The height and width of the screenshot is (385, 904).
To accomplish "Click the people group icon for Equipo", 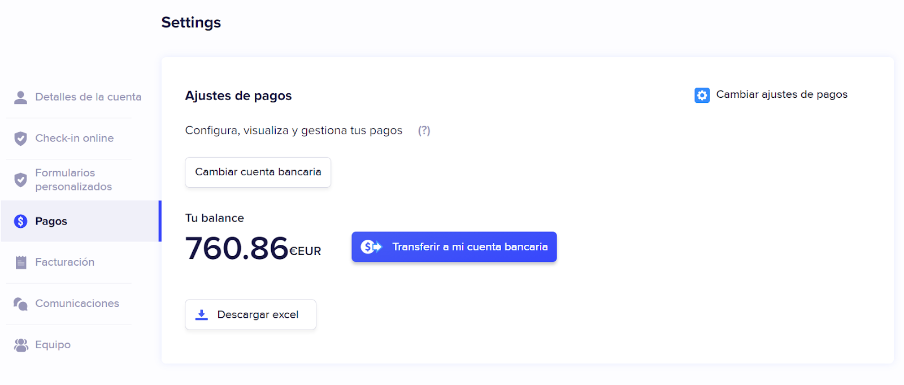I will coord(21,345).
